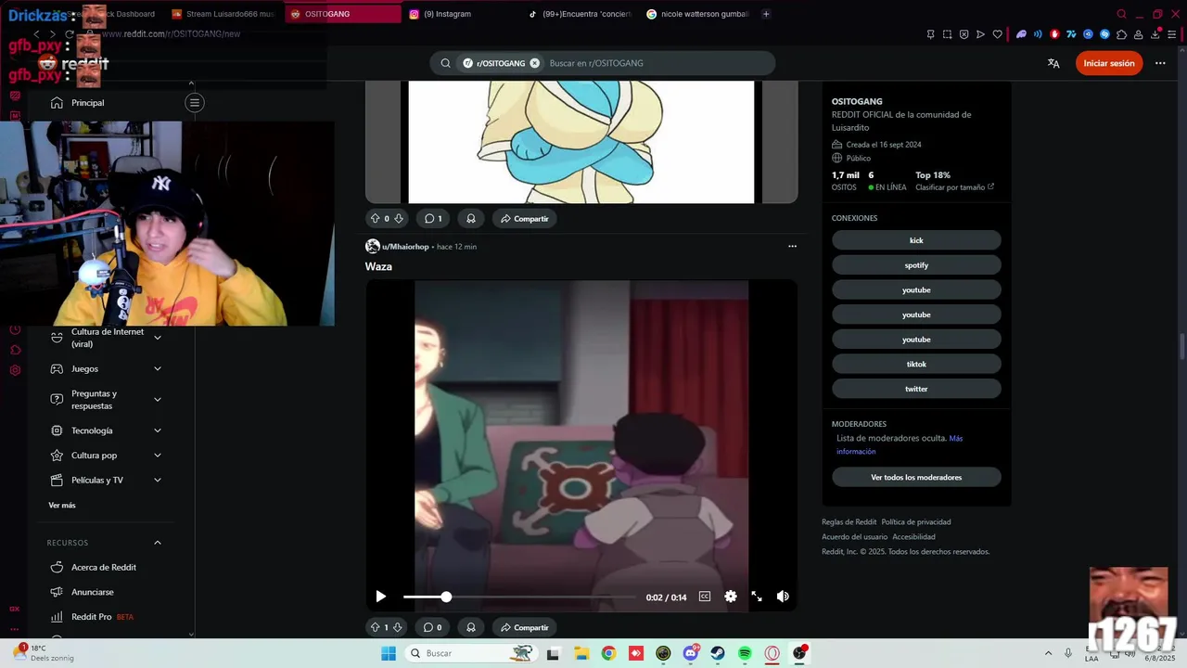
Task: Remove the r/OSITOGANG search filter
Action: [x=534, y=63]
